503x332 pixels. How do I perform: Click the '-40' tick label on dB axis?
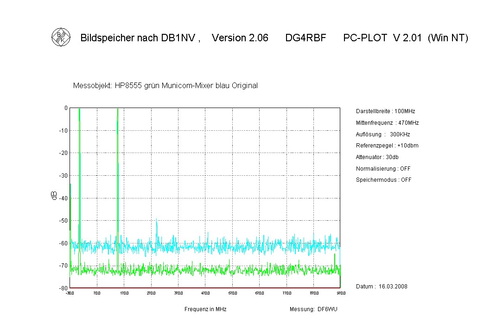click(x=63, y=198)
